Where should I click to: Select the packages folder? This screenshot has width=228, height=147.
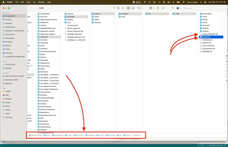(x=76, y=17)
